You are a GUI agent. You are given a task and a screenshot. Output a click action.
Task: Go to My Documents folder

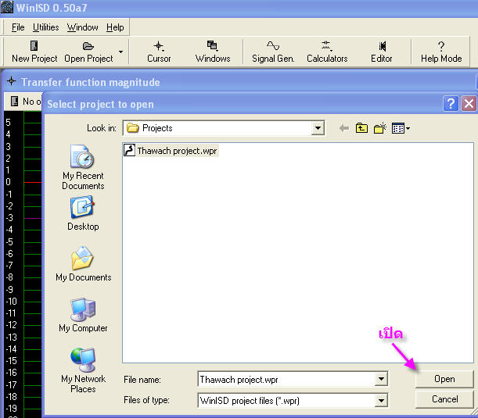(x=83, y=264)
